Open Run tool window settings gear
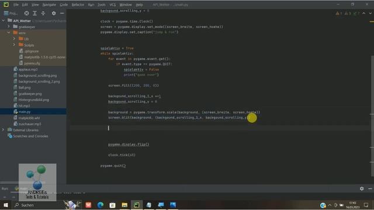The height and width of the screenshot is (210, 374). 362,188
